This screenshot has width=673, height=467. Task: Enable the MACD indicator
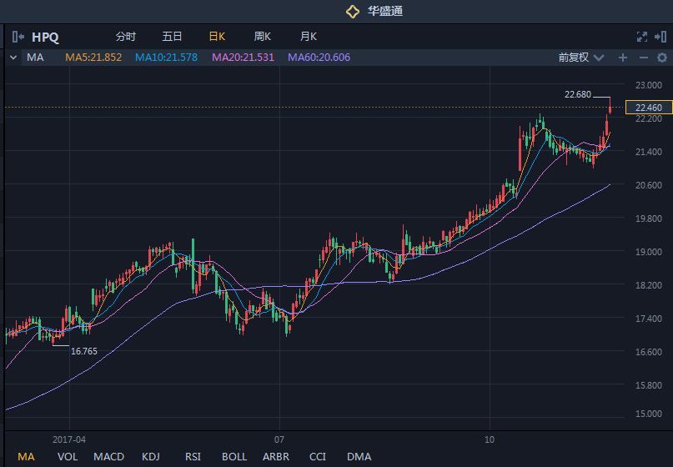pos(108,456)
